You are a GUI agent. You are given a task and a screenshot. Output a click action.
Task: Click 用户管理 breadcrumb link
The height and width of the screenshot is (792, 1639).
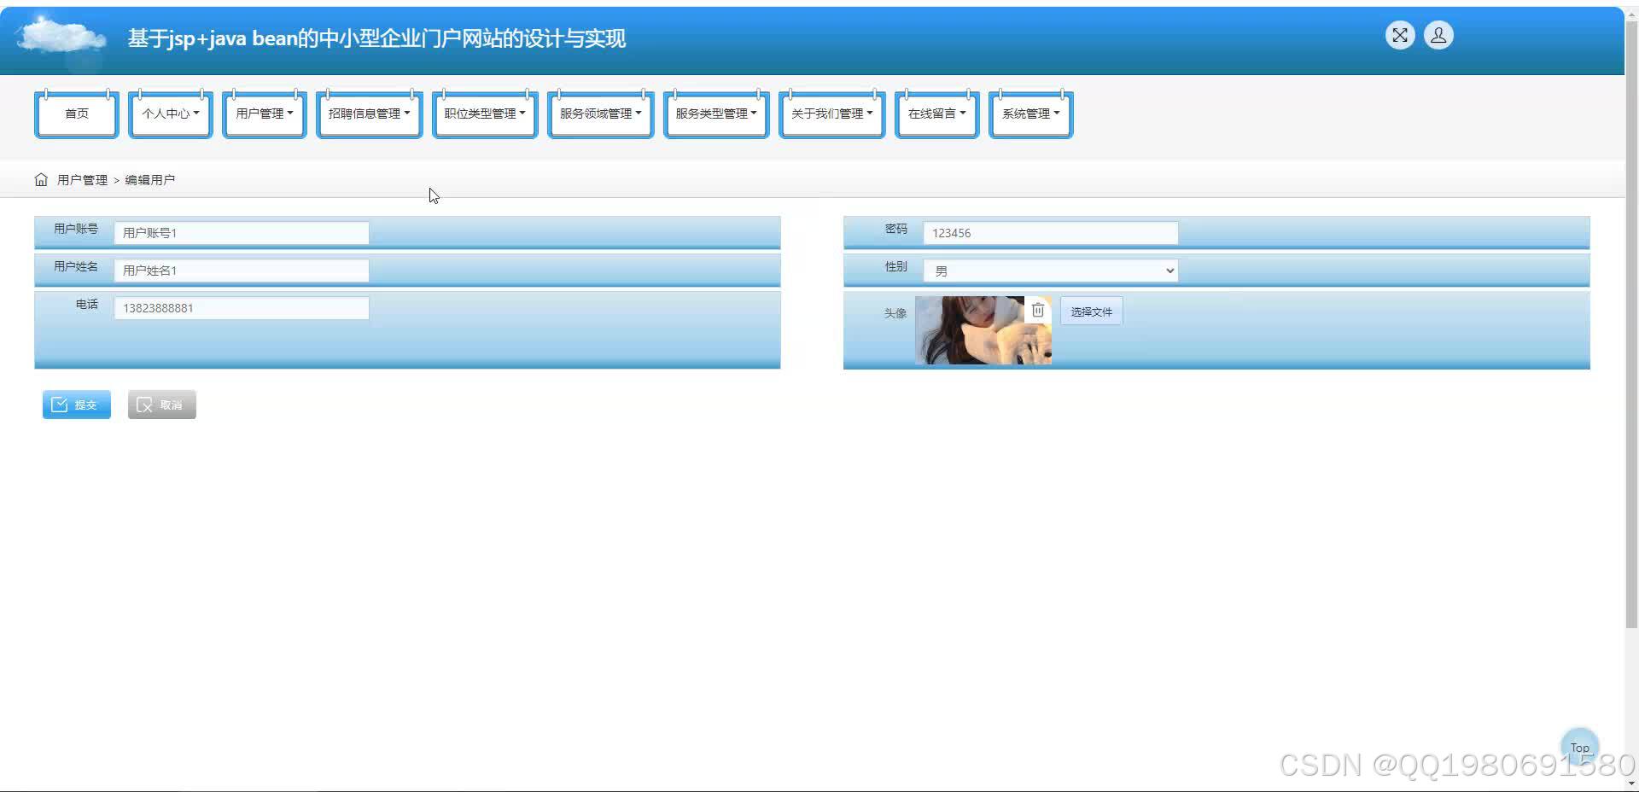(x=82, y=180)
